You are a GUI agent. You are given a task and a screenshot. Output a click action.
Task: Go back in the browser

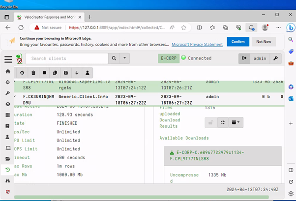(8, 28)
